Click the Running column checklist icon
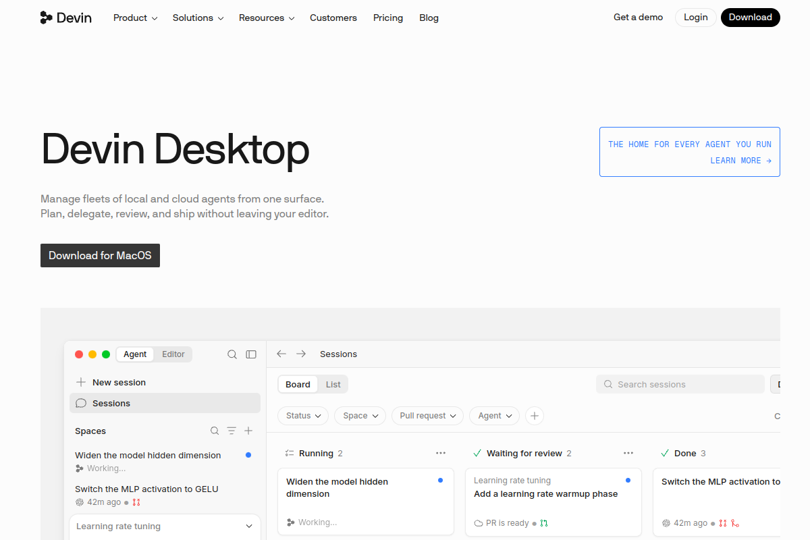Screen dimensions: 810x540 click(x=290, y=454)
